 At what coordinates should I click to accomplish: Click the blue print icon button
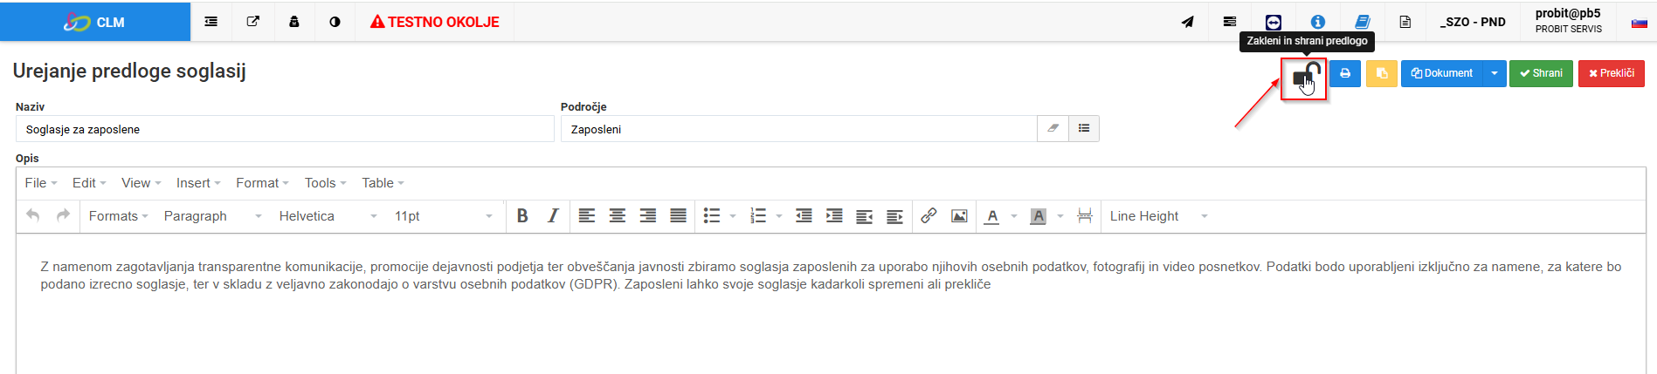[x=1345, y=73]
